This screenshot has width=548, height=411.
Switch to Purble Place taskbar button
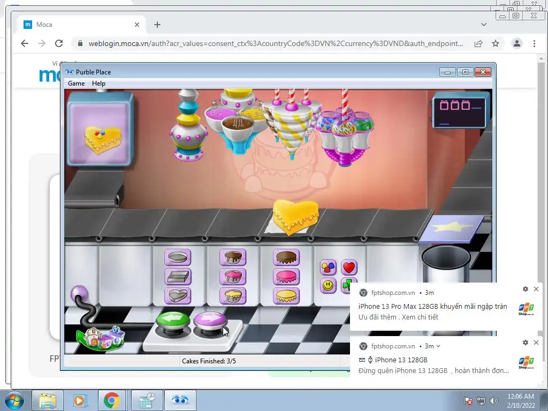pos(180,400)
